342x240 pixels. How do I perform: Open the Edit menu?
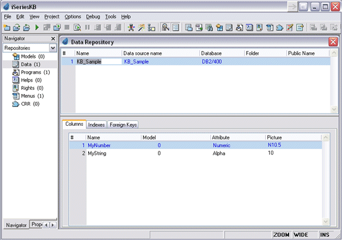pos(20,16)
